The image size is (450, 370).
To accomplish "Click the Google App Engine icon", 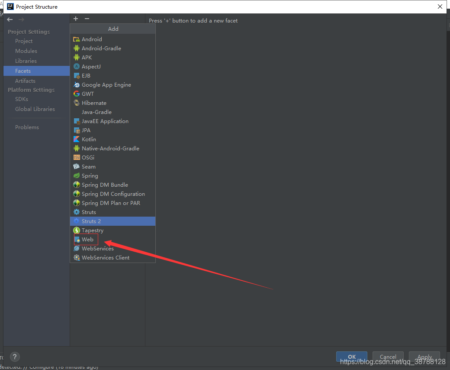I will (76, 85).
